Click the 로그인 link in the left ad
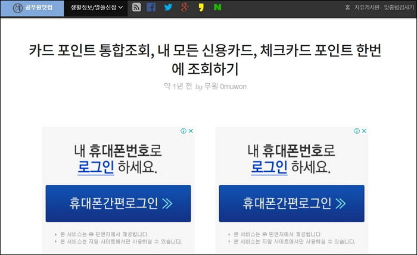Viewport: 417px width, 255px height. [96, 167]
